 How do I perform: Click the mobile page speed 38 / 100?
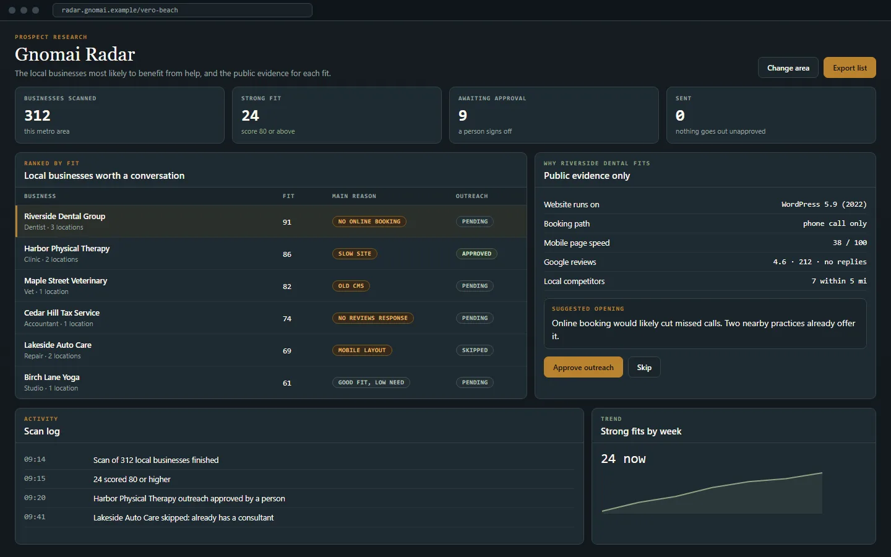pyautogui.click(x=850, y=243)
